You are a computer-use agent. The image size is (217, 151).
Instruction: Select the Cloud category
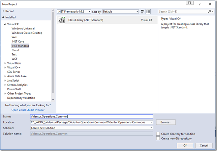pyautogui.click(x=15, y=50)
